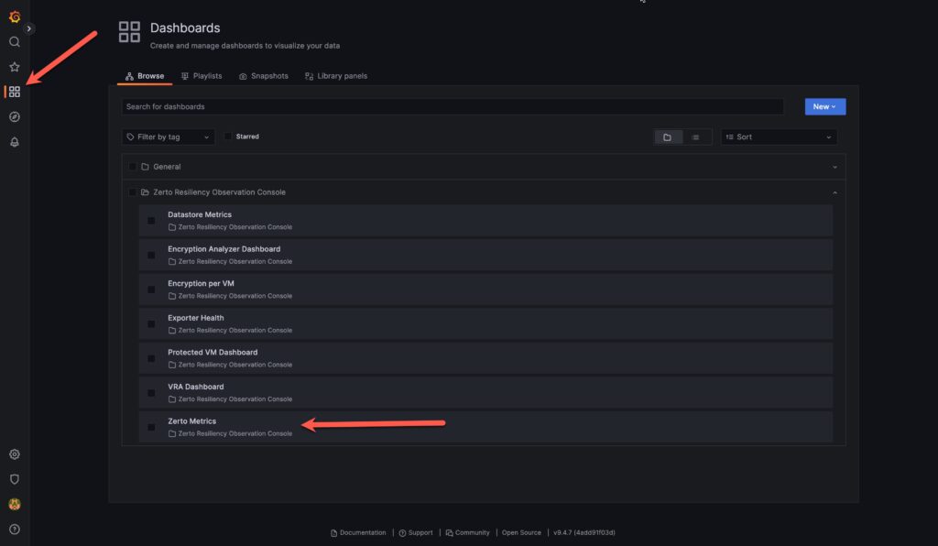Open Configuration gear icon
This screenshot has width=938, height=546.
click(15, 454)
